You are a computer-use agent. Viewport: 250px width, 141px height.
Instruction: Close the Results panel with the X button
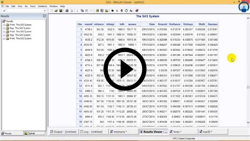tap(44, 16)
